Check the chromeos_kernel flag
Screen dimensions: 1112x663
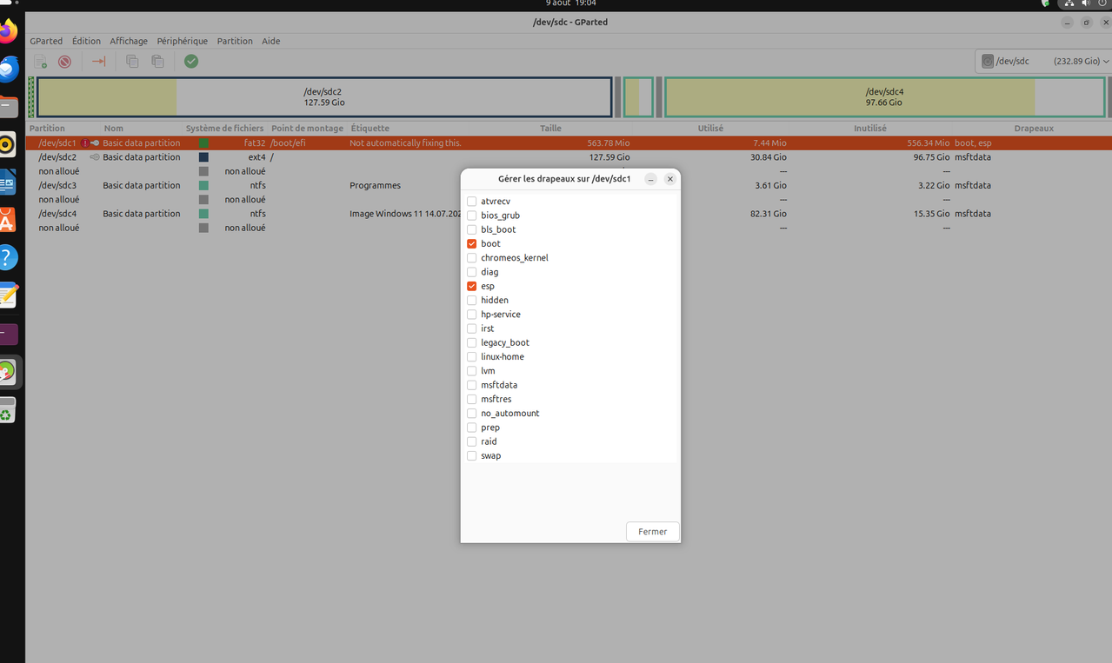[x=472, y=258]
